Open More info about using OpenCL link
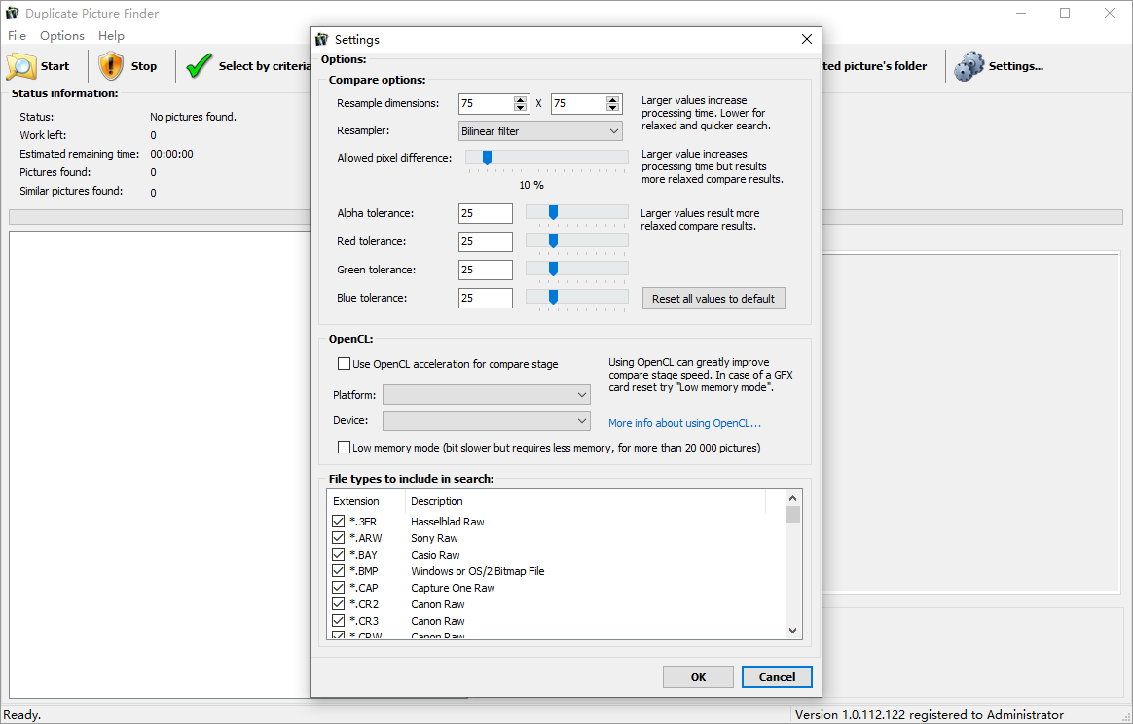This screenshot has width=1133, height=724. click(684, 423)
